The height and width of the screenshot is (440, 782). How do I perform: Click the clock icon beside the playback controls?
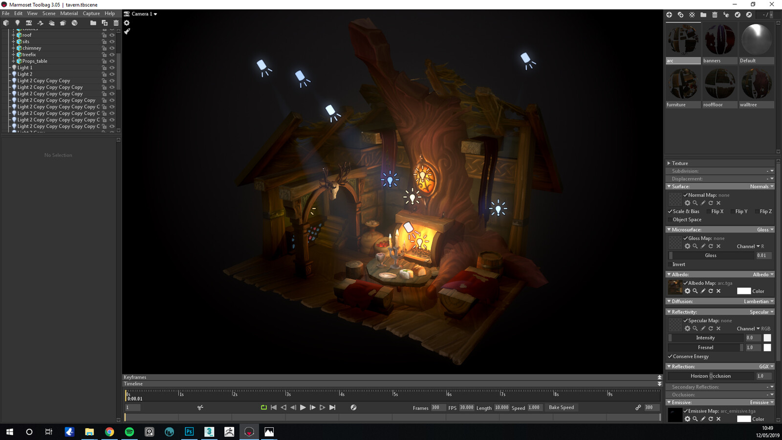353,407
